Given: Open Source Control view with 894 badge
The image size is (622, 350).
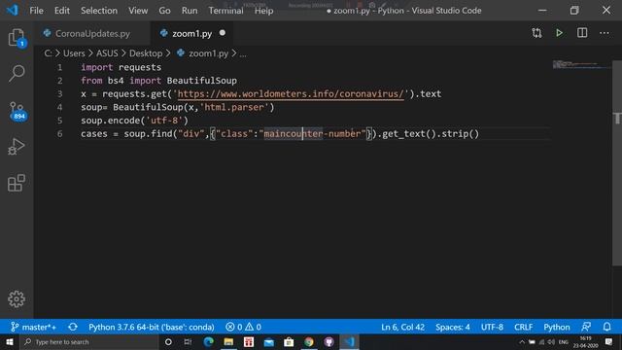Looking at the screenshot, I should tap(17, 111).
